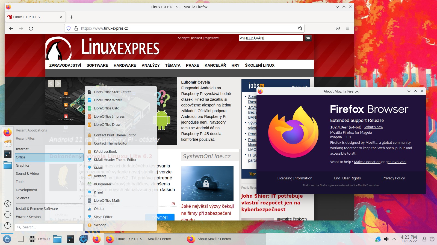Click the LibreOffice Impress icon
The height and width of the screenshot is (245, 437).
(x=90, y=117)
